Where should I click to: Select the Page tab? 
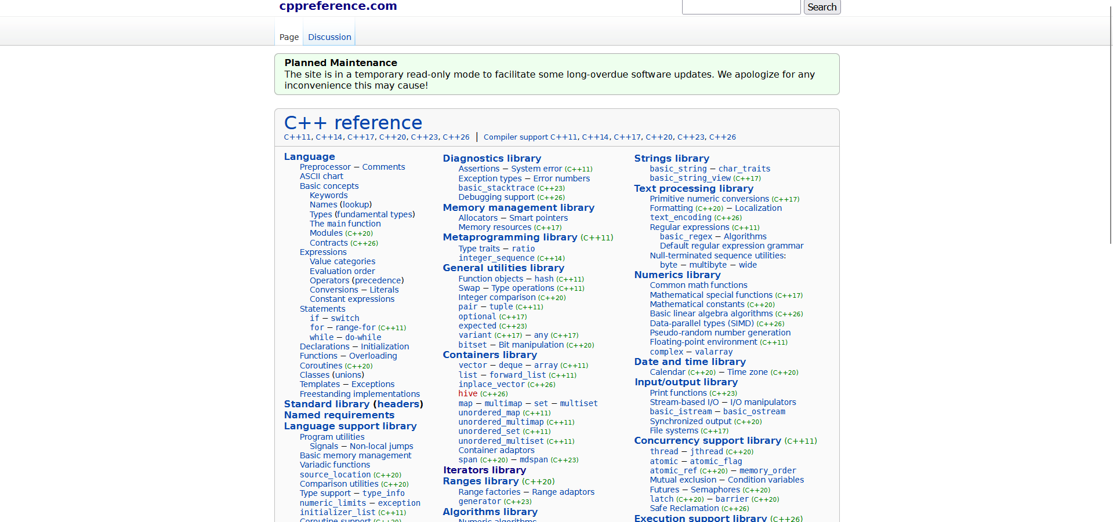289,37
